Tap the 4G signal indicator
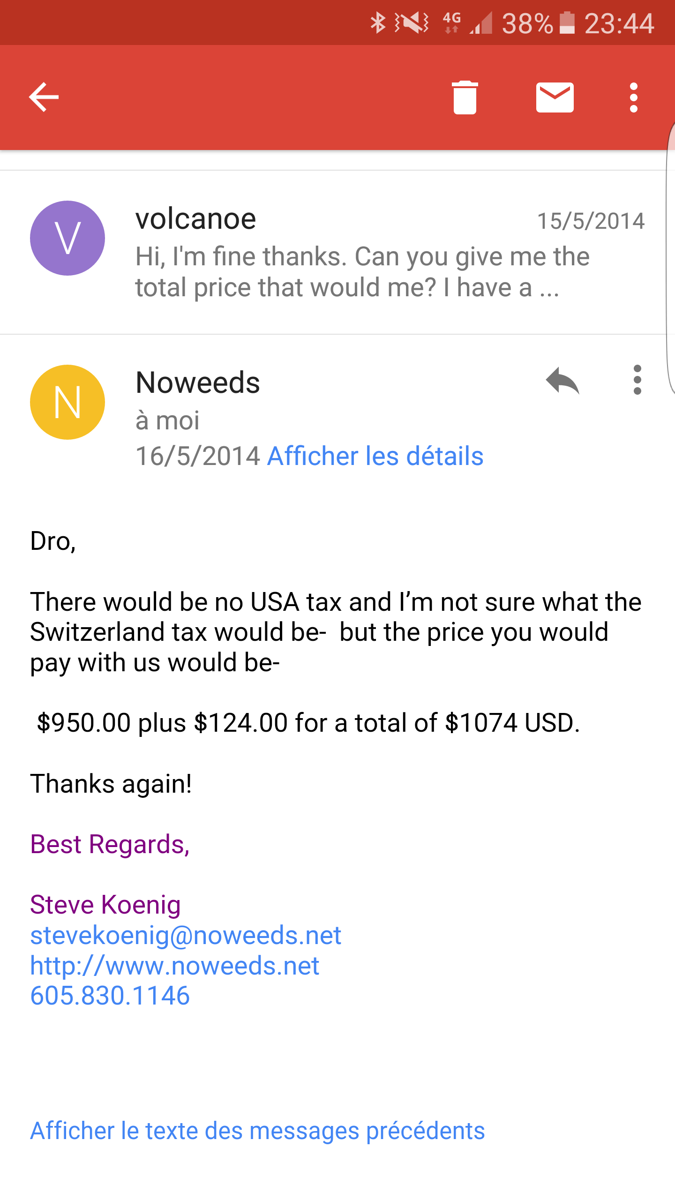 click(x=452, y=22)
